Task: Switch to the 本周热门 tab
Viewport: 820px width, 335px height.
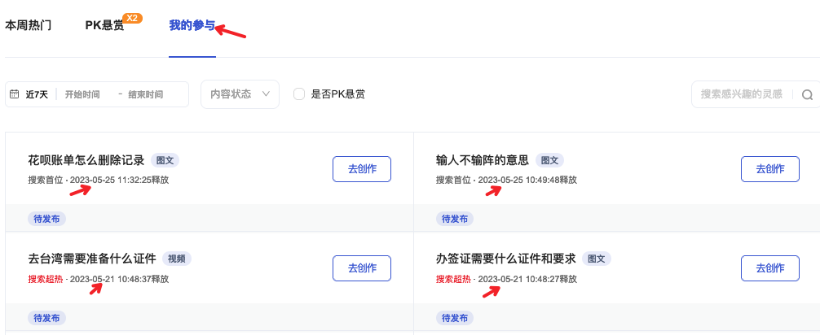Action: tap(28, 25)
